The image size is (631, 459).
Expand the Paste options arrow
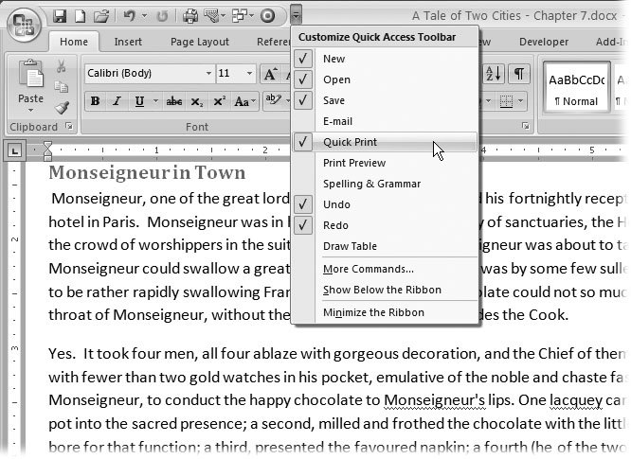(30, 110)
